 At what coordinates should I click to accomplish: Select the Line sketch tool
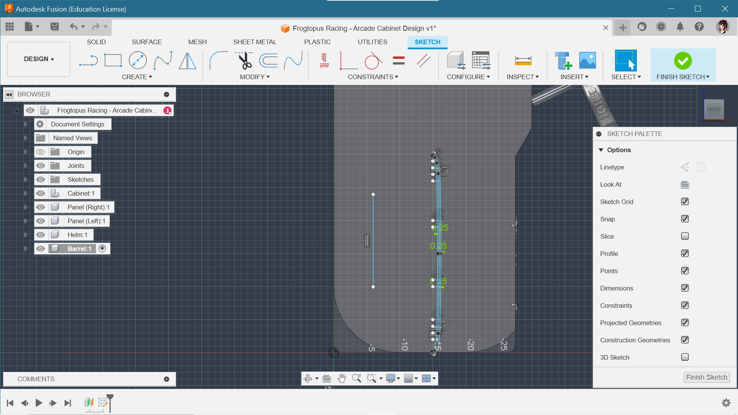88,61
